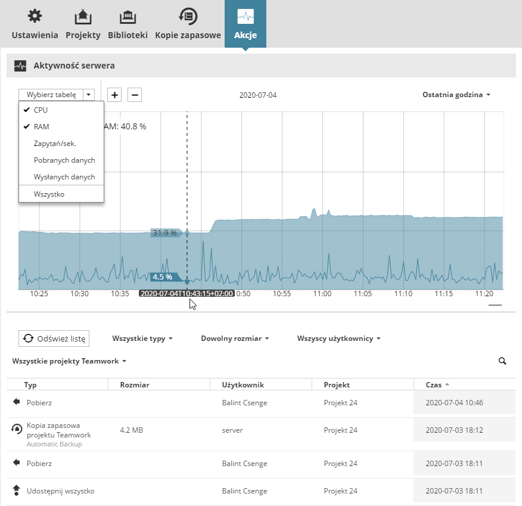Open Ustawienia gear icon
522x506 pixels.
tap(35, 16)
